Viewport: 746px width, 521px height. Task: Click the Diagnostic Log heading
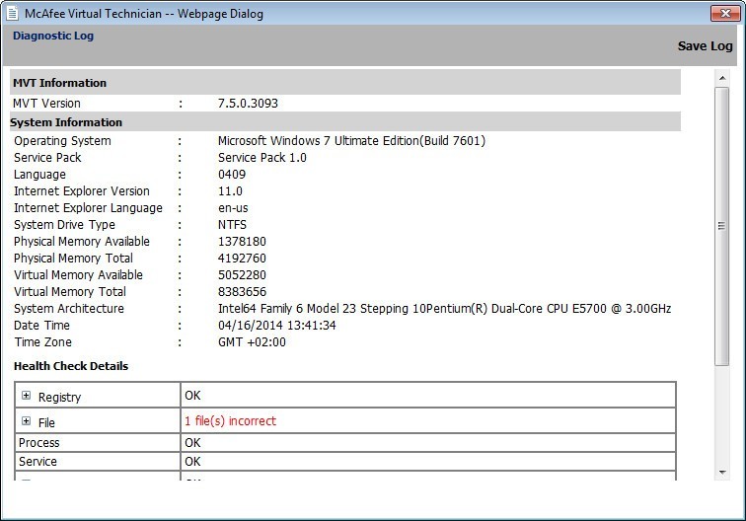53,36
